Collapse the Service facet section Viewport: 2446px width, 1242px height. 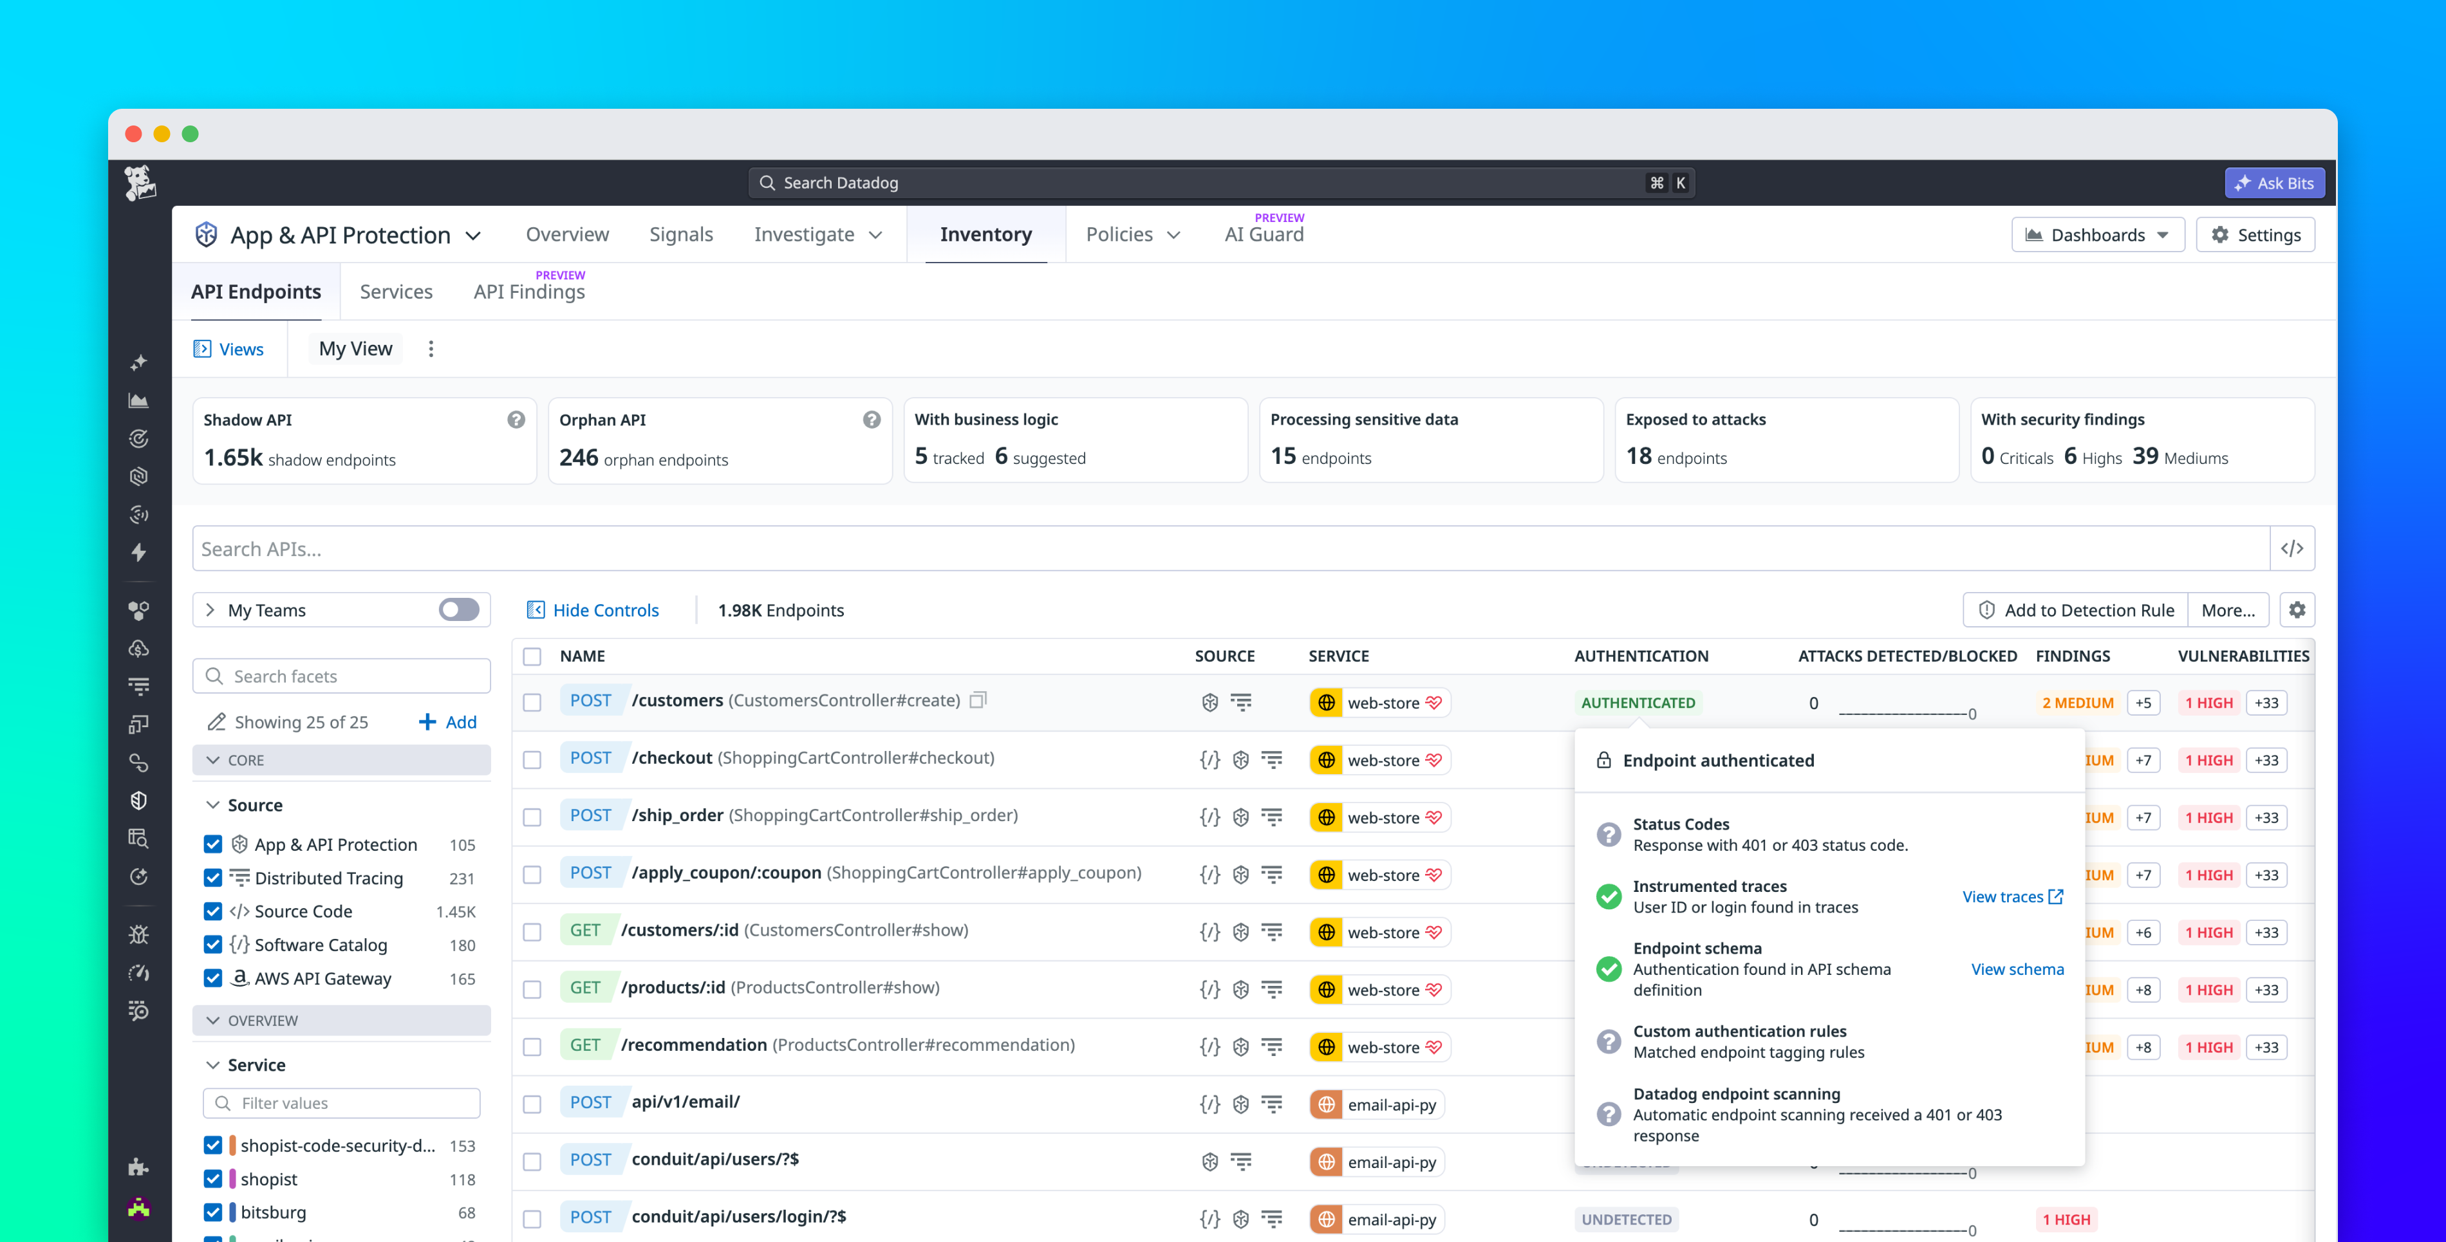coord(212,1066)
